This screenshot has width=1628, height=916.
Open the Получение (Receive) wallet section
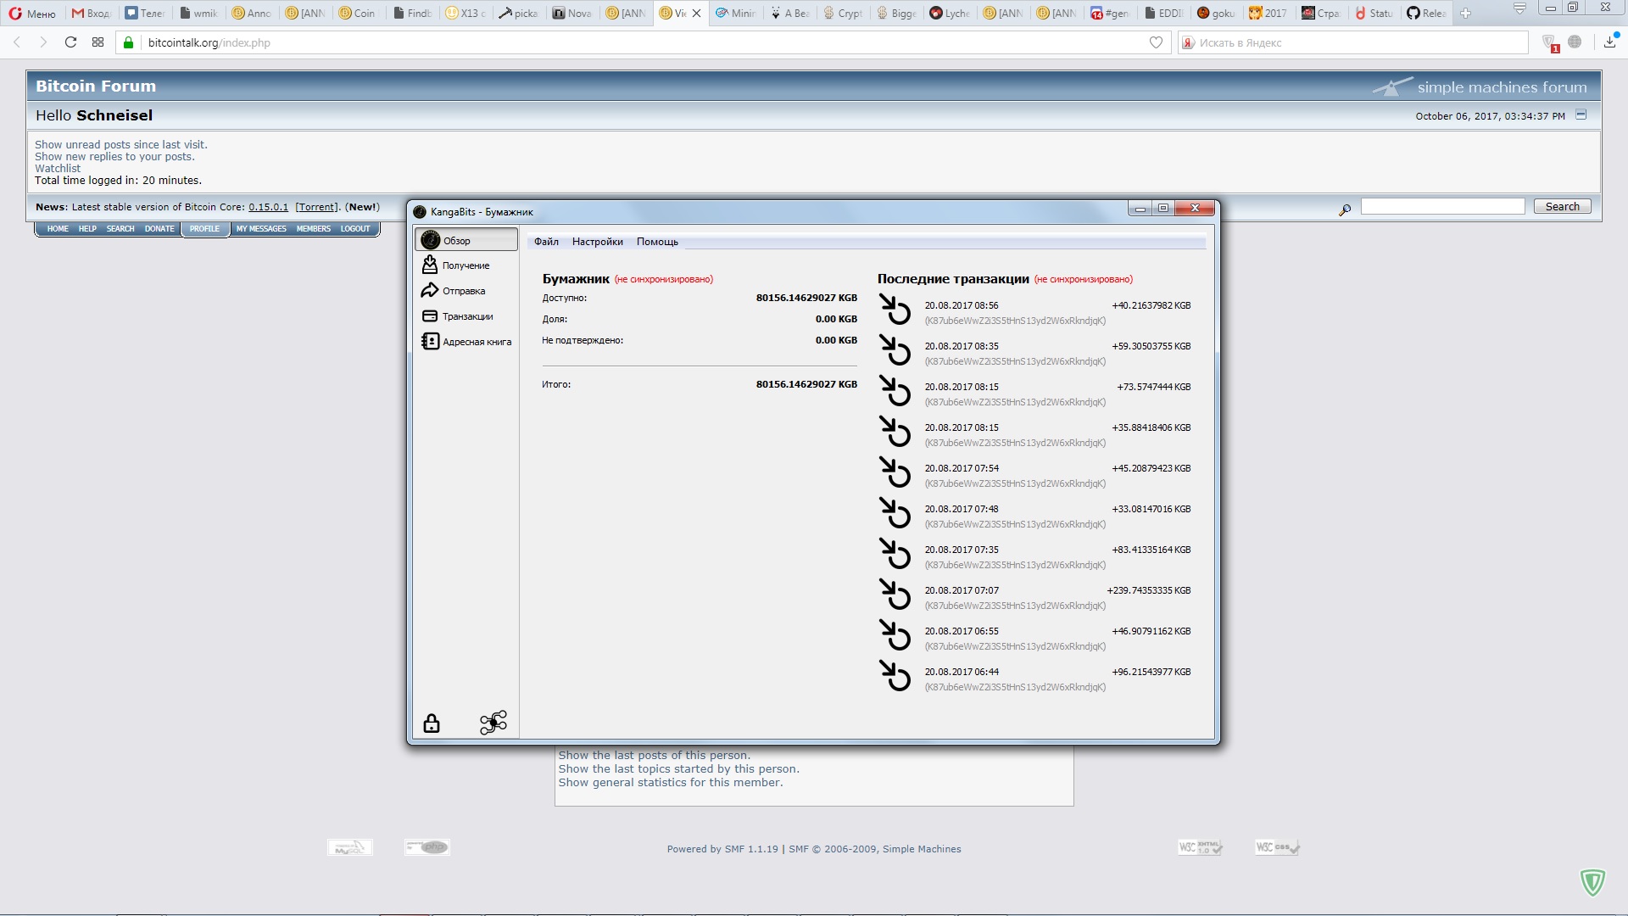[x=465, y=265]
